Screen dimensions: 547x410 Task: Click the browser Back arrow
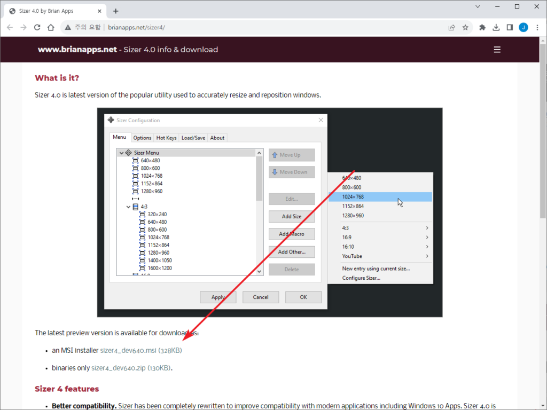click(10, 27)
